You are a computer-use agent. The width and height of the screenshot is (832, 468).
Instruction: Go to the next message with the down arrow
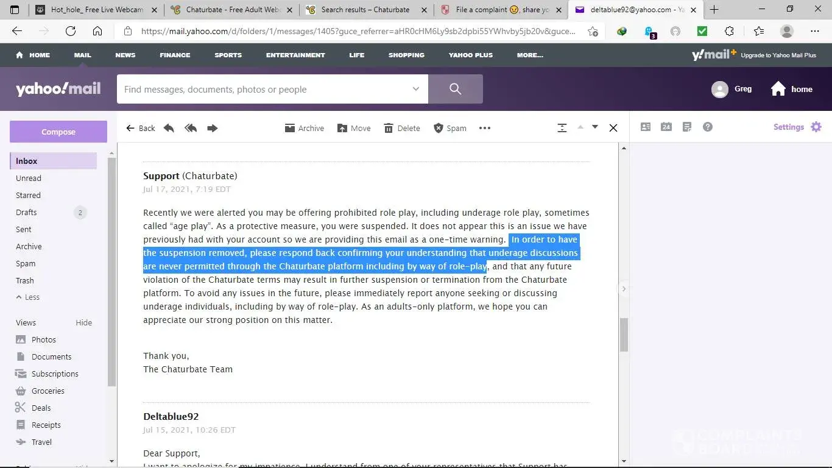pyautogui.click(x=595, y=127)
